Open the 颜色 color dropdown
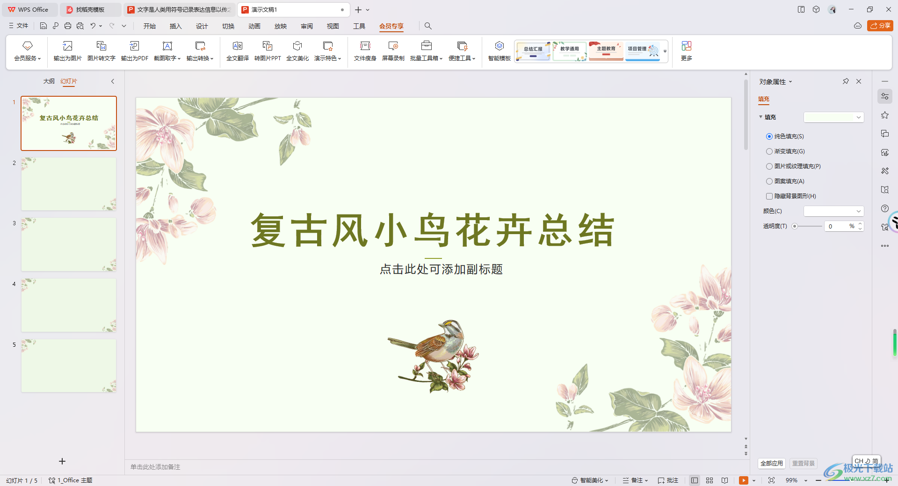Viewport: 898px width, 486px height. pos(833,211)
